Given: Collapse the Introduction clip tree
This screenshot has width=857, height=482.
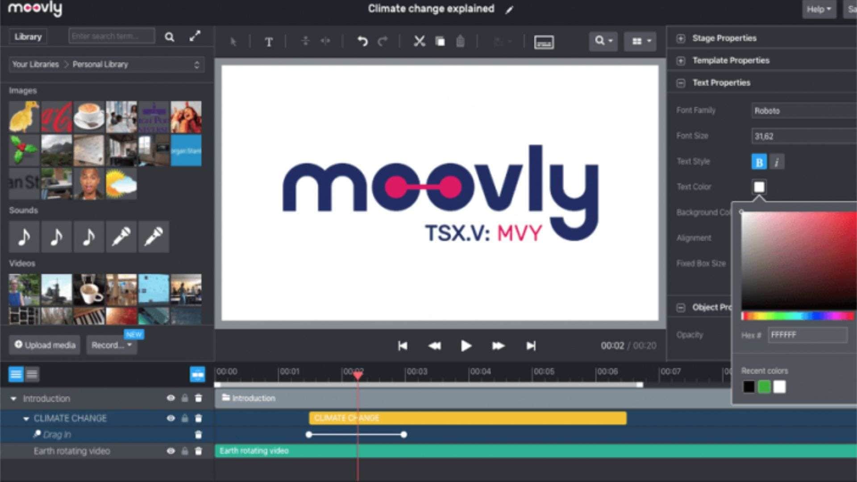Looking at the screenshot, I should [x=13, y=399].
